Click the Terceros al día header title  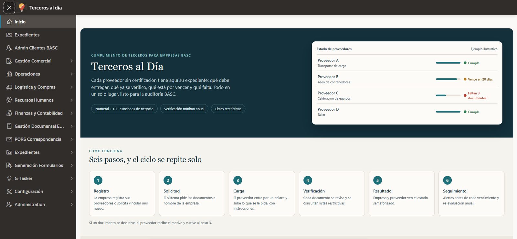coord(46,8)
